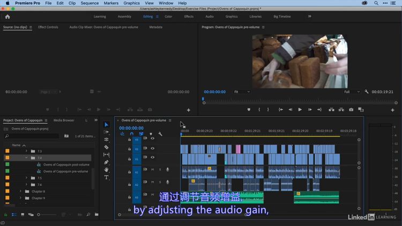
Task: Select the Selection arrow tool
Action: tap(106, 125)
